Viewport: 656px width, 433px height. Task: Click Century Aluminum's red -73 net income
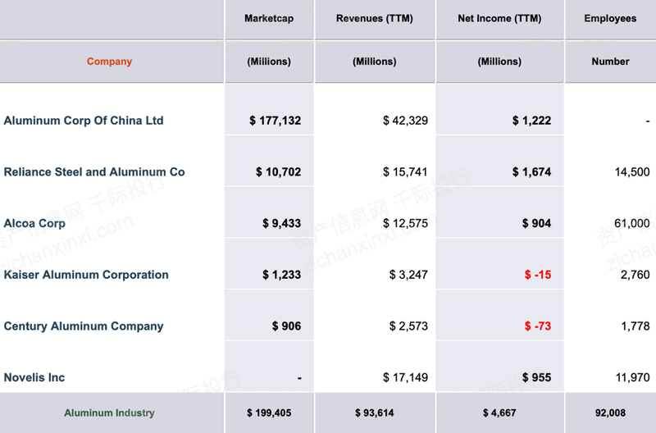(538, 326)
